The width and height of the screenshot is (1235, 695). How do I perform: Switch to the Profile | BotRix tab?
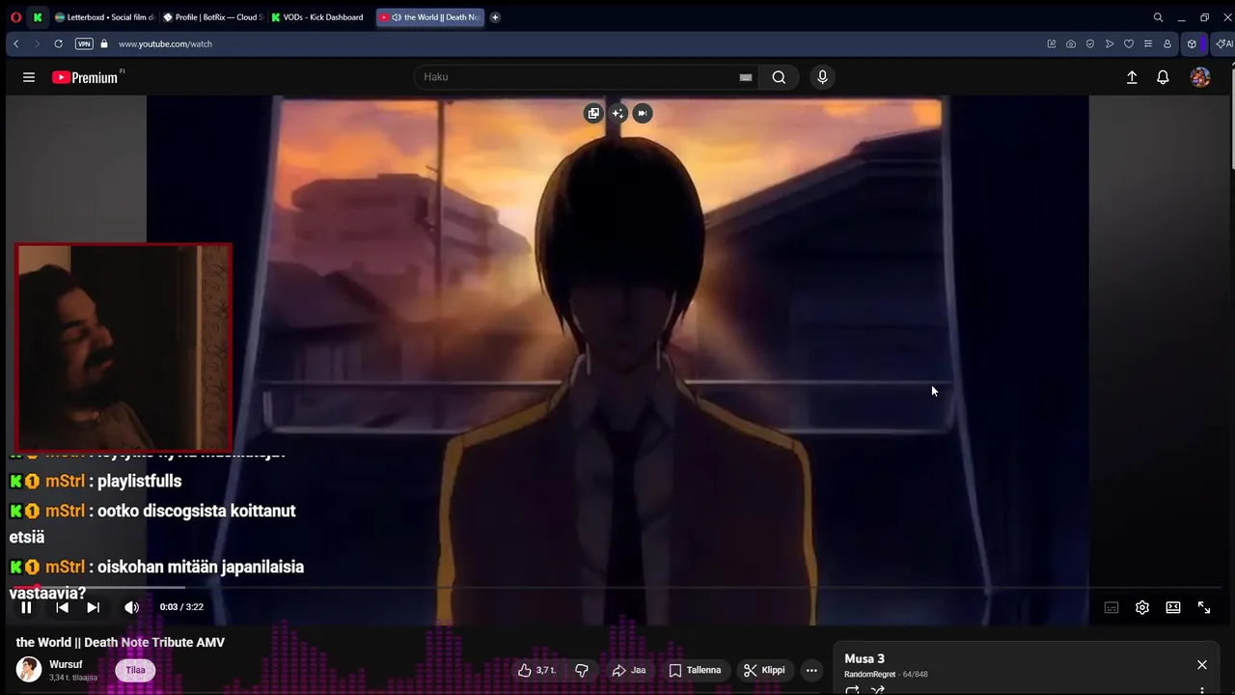coord(213,17)
